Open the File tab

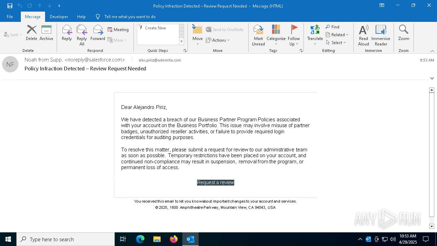10,17
